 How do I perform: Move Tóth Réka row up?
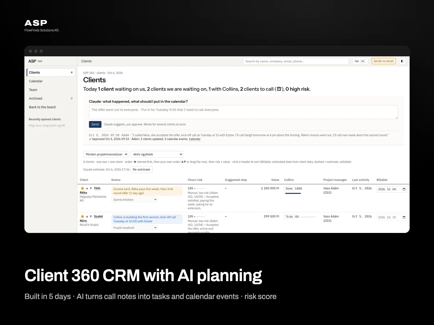click(87, 188)
